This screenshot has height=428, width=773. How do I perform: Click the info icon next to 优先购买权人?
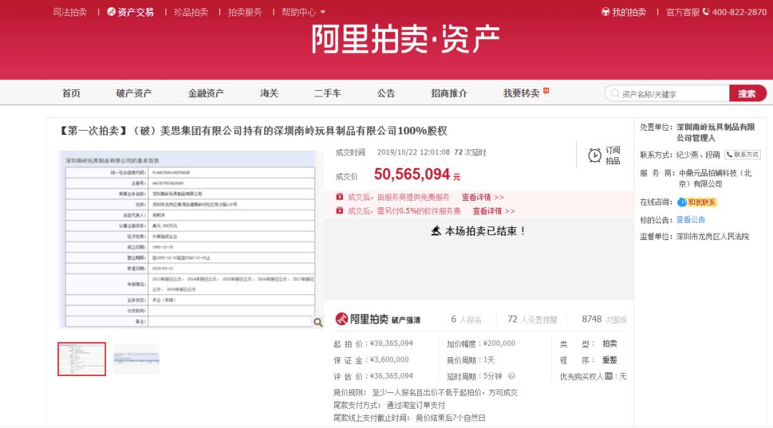click(608, 376)
